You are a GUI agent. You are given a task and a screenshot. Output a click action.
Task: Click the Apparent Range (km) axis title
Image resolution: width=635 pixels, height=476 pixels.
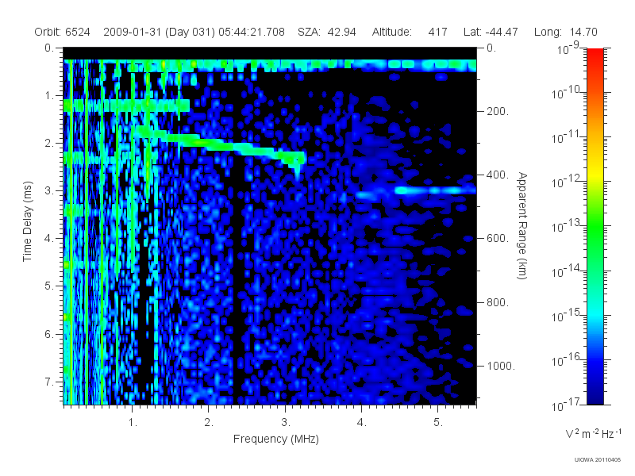pyautogui.click(x=522, y=225)
